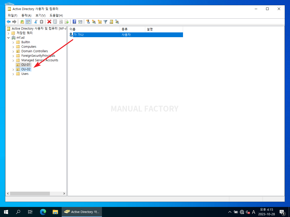
Task: Click the Cut scissors icon
Action: tap(36, 22)
